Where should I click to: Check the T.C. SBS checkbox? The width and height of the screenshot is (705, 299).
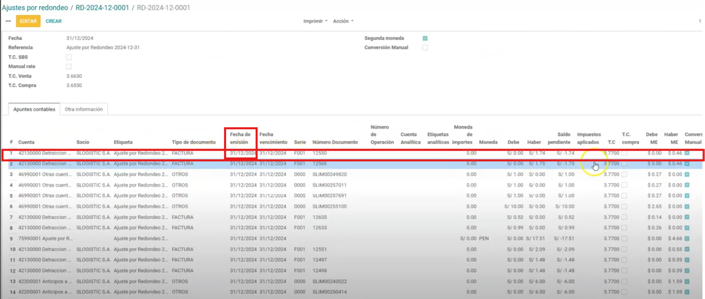point(69,57)
